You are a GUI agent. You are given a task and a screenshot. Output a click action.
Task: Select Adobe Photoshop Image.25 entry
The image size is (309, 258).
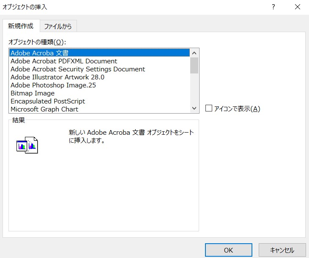[x=99, y=85]
